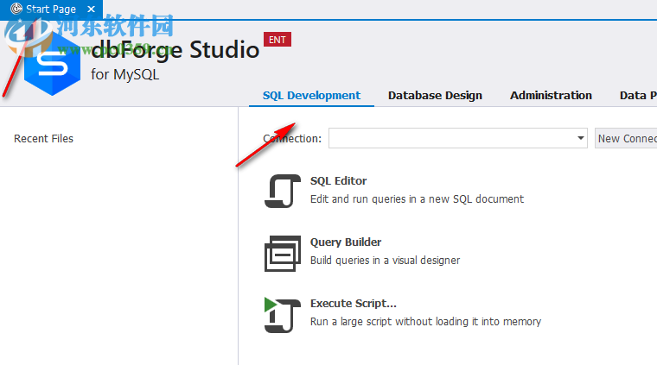The height and width of the screenshot is (365, 657).
Task: Click the Execute Script... title link
Action: coord(354,303)
